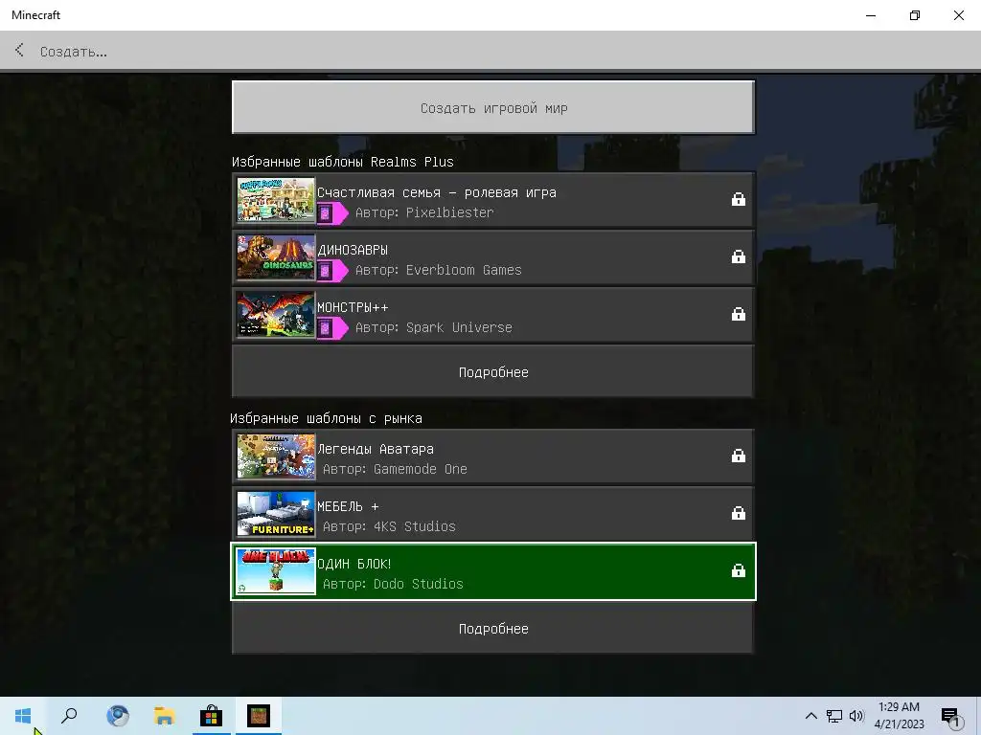This screenshot has width=981, height=735.
Task: Click the Realms Plus badge for Everbloom Games
Action: [332, 271]
